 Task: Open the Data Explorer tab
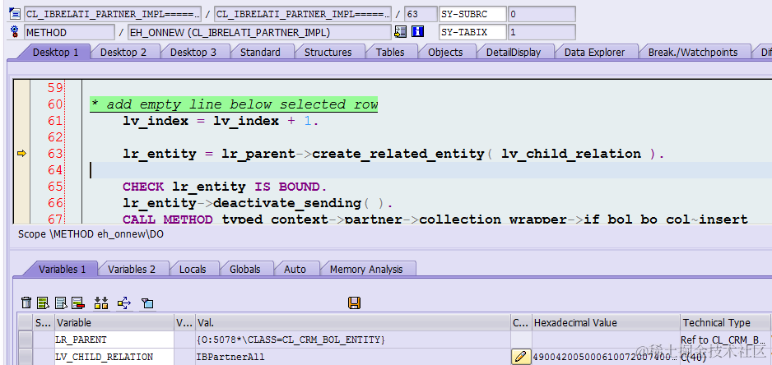(594, 52)
